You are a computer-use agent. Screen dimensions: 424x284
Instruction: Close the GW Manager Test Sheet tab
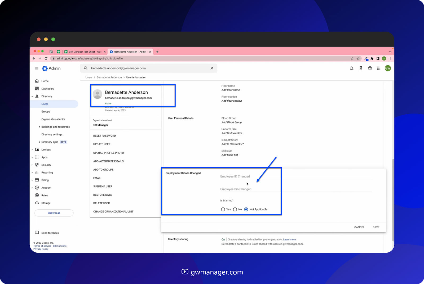click(105, 52)
